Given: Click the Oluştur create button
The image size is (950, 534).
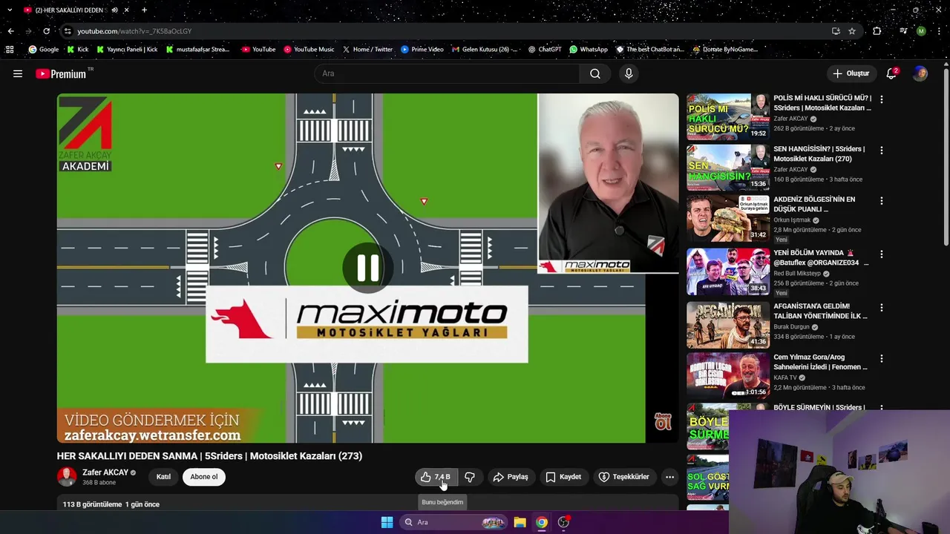Looking at the screenshot, I should [851, 73].
